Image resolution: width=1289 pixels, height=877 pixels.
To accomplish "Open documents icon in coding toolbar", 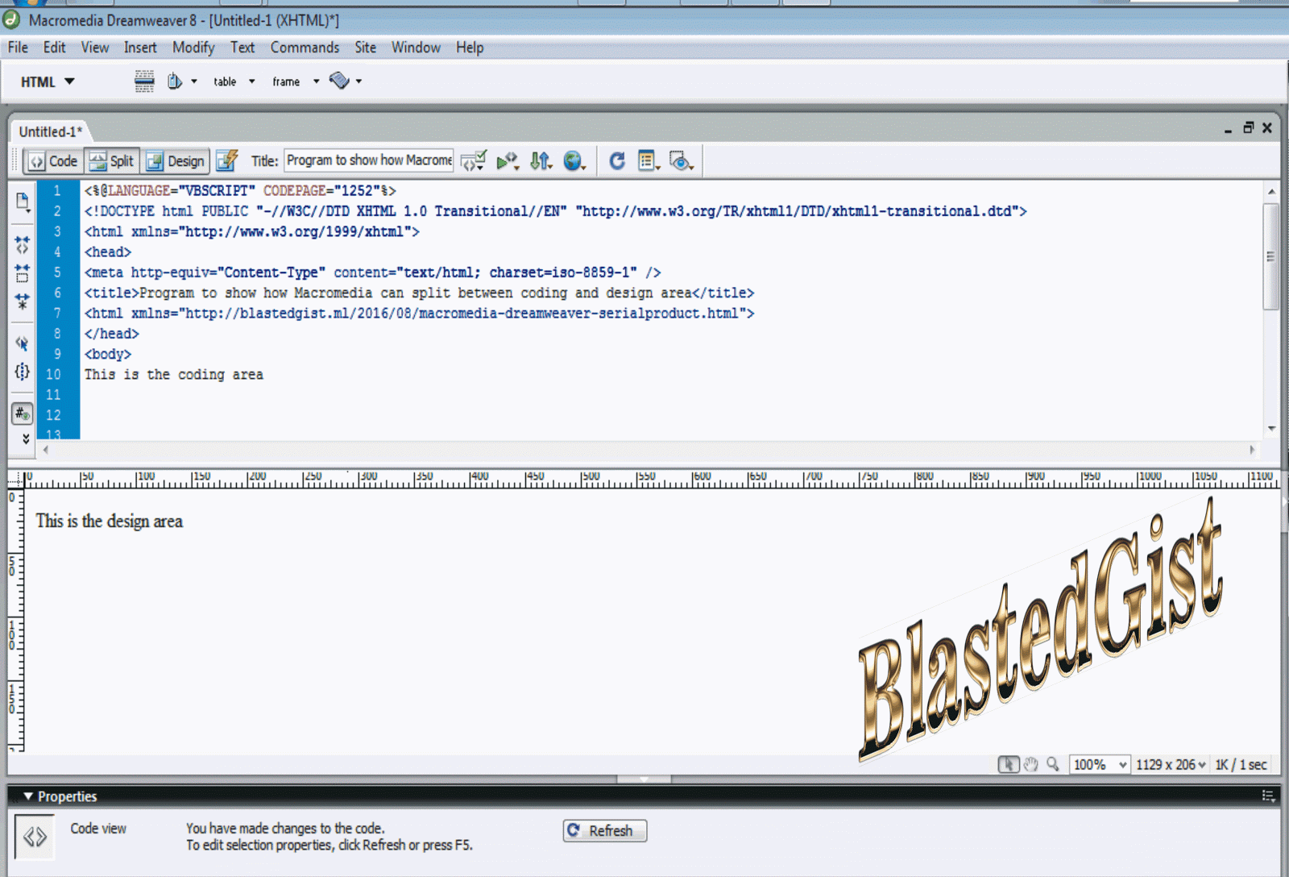I will click(x=23, y=202).
